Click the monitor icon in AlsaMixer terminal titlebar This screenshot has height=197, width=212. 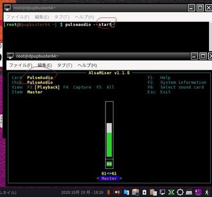point(11,56)
